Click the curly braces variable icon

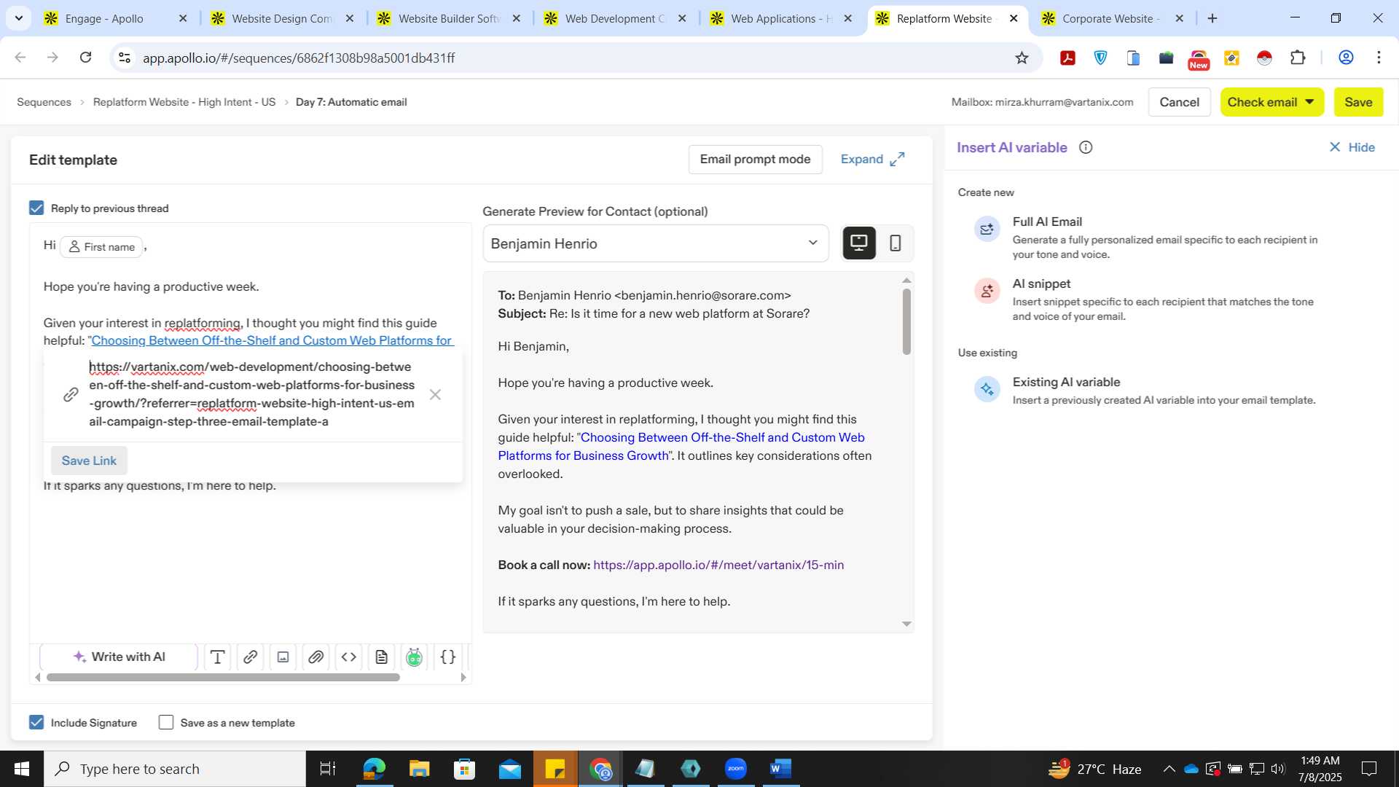pos(448,657)
